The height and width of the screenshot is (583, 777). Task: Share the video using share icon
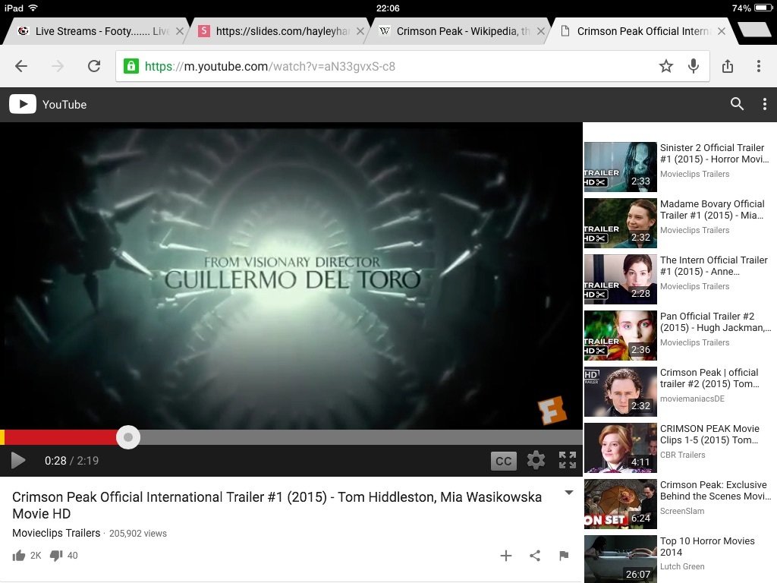[x=535, y=556]
